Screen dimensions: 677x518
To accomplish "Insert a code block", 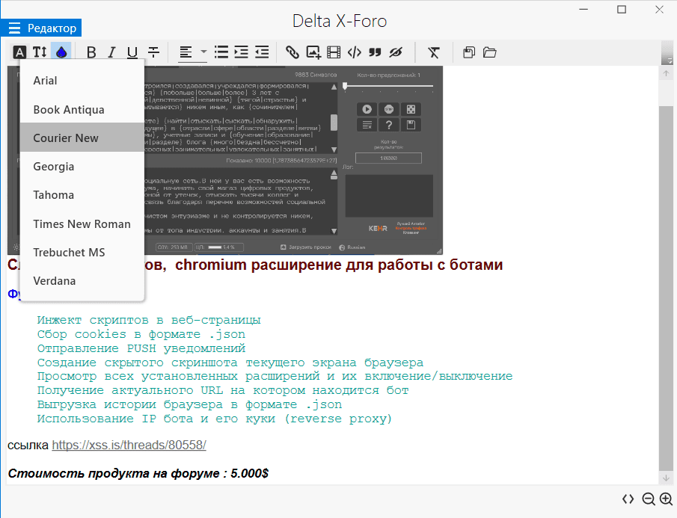I will (x=355, y=52).
